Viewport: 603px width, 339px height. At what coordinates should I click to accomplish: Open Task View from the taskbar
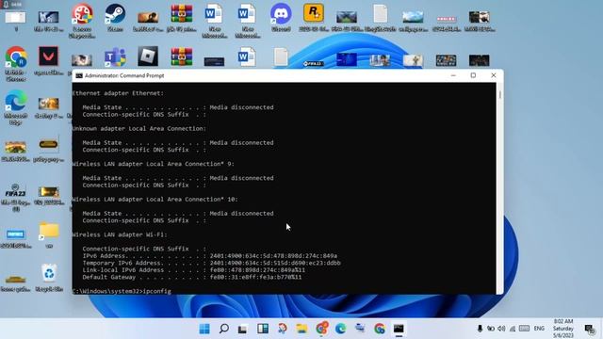pyautogui.click(x=242, y=329)
